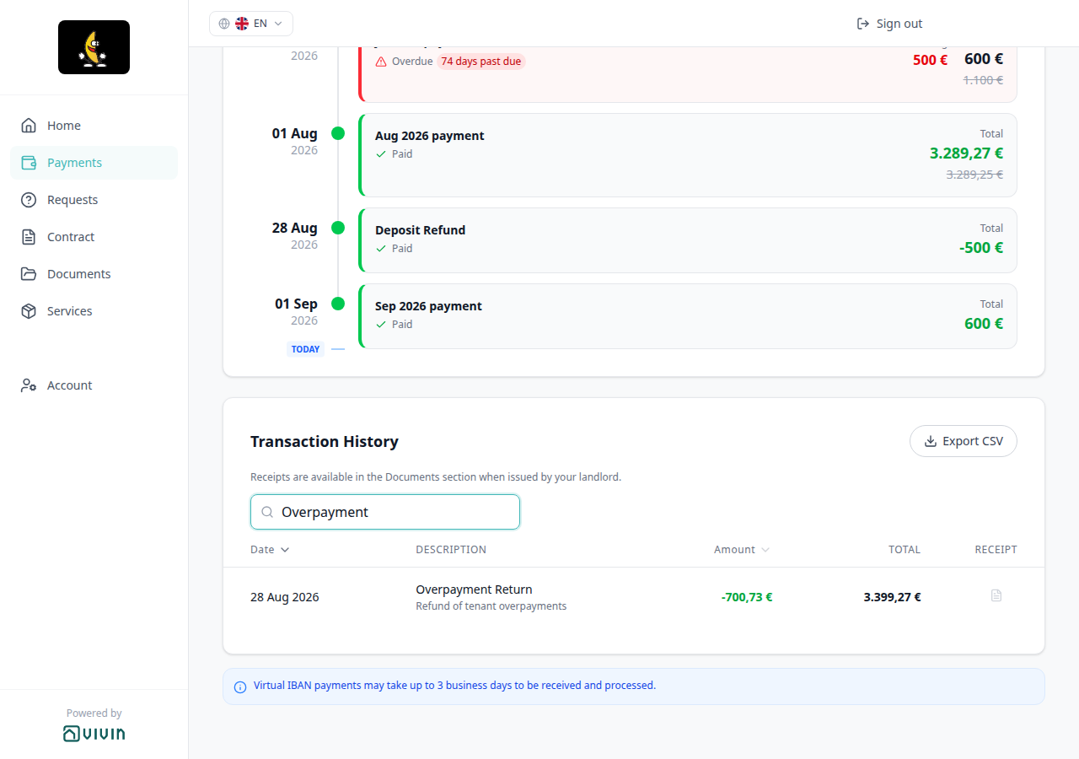Click the Paid checkmark on Sep 2026 payment

point(381,325)
